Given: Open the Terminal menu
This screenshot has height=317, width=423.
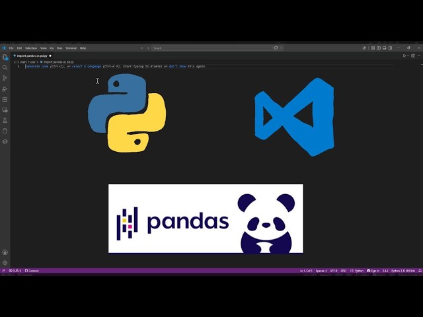Looking at the screenshot, I should click(71, 48).
